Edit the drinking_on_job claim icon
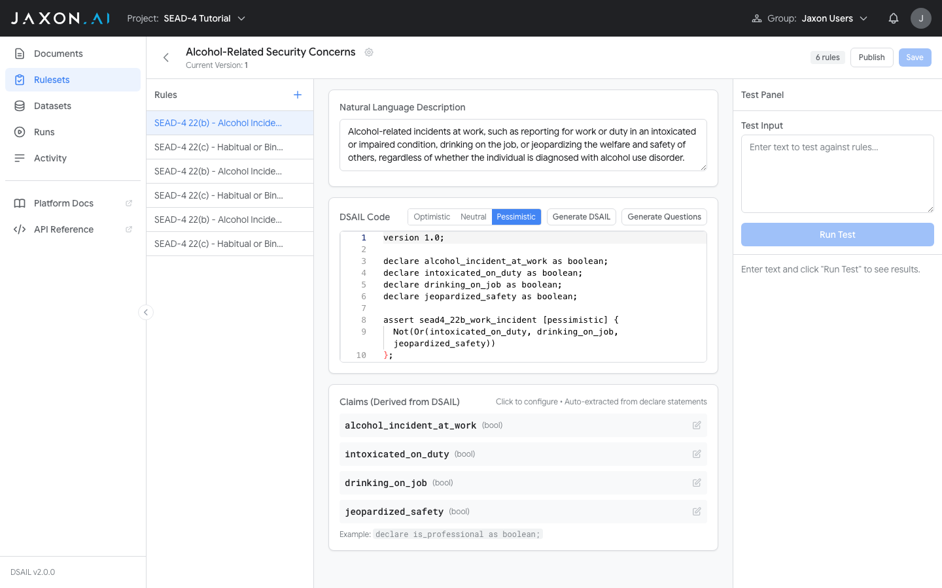This screenshot has height=588, width=942. (697, 483)
